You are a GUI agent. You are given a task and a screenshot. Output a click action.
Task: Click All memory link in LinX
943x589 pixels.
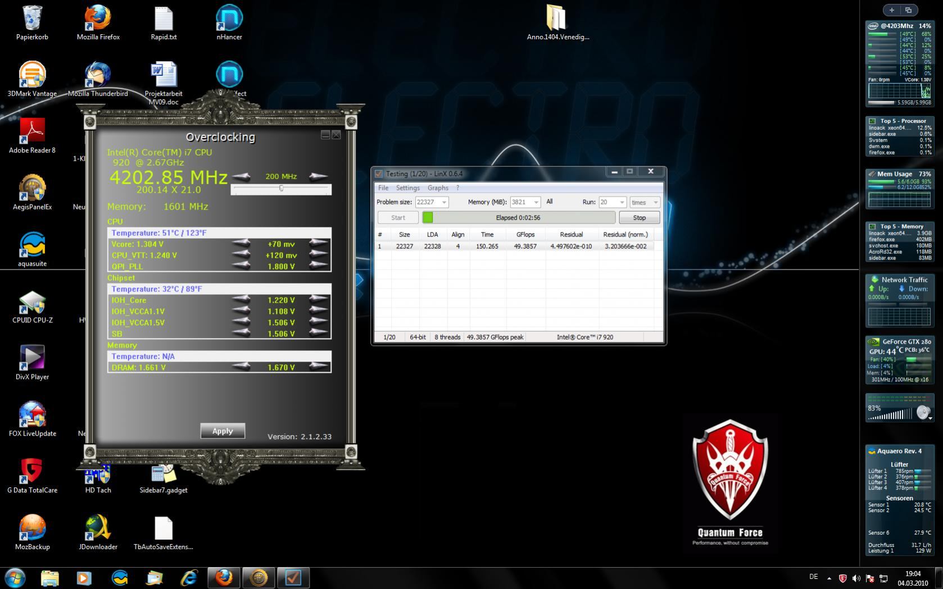tap(549, 202)
